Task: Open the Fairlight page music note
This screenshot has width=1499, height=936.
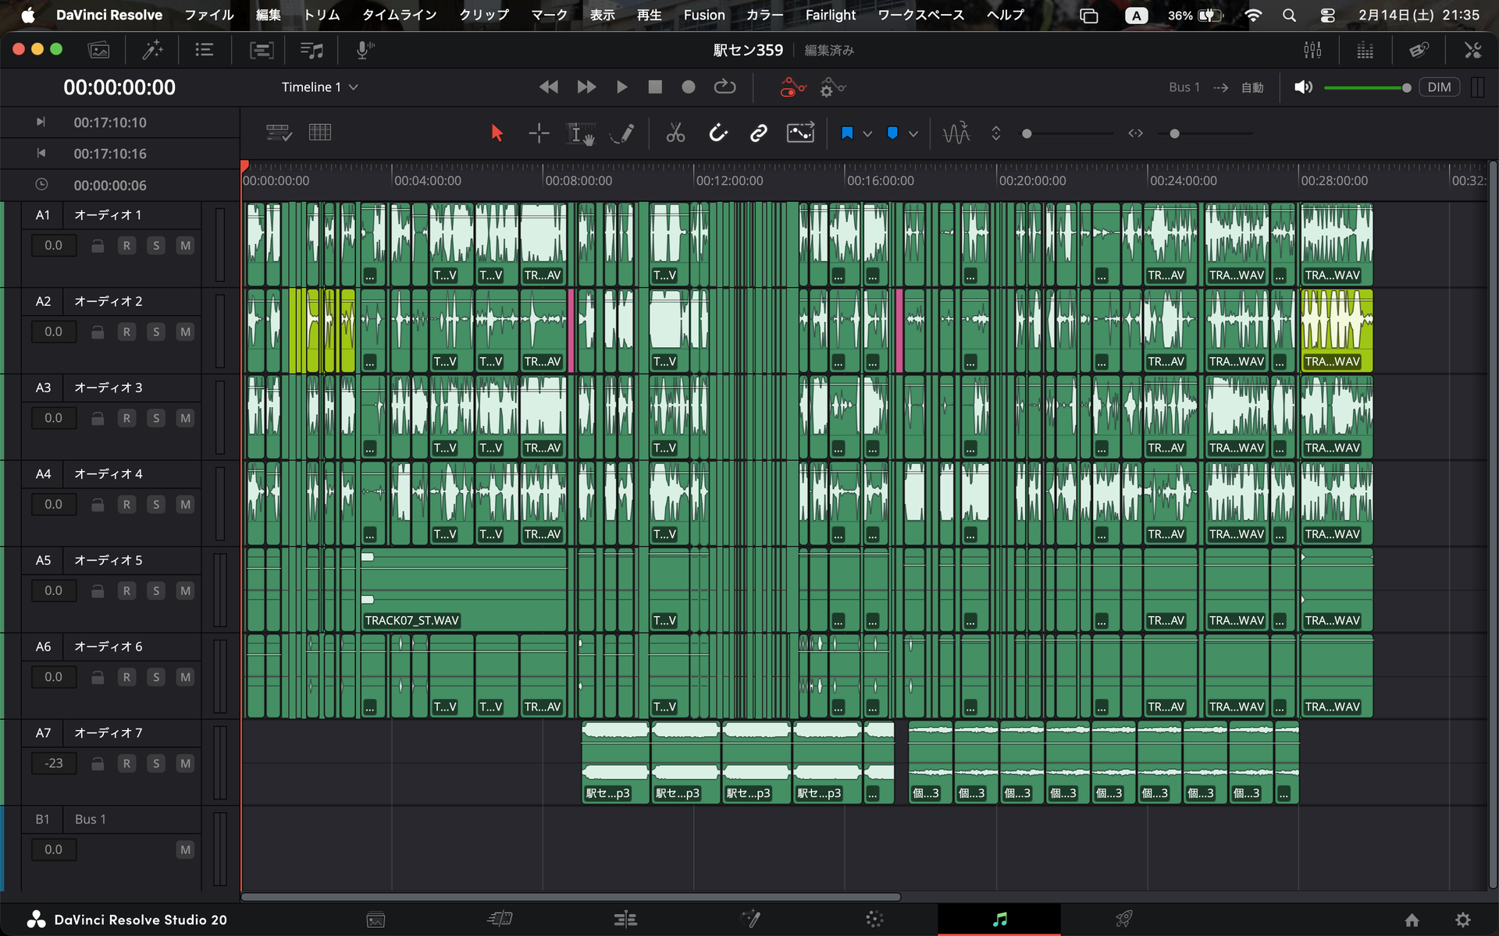Action: tap(999, 920)
